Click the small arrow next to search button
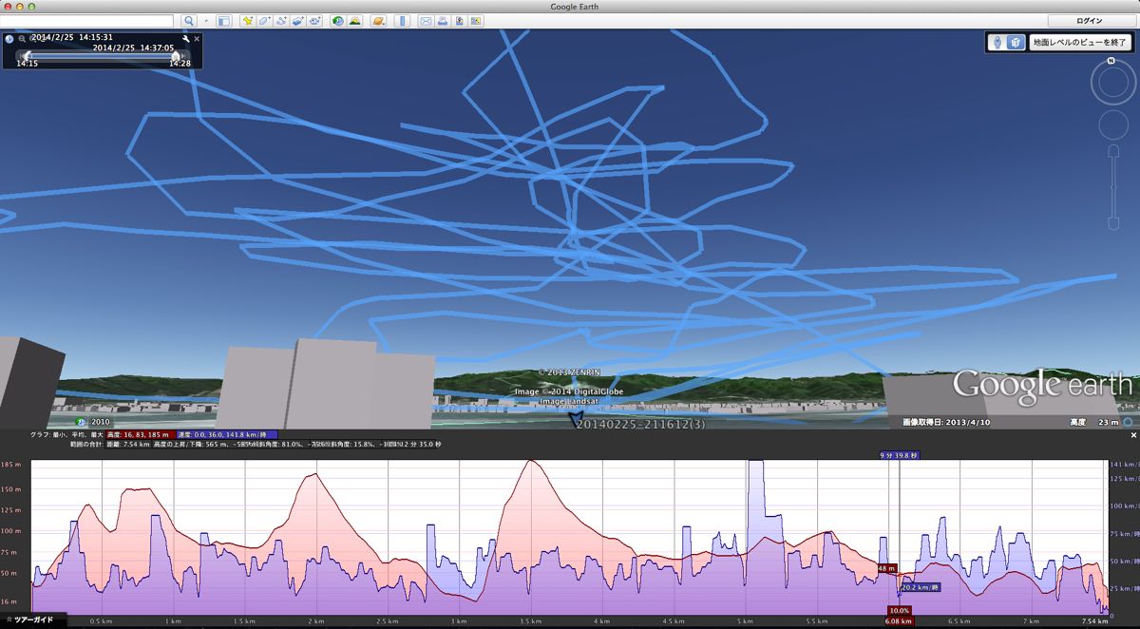This screenshot has width=1140, height=629. tap(206, 21)
